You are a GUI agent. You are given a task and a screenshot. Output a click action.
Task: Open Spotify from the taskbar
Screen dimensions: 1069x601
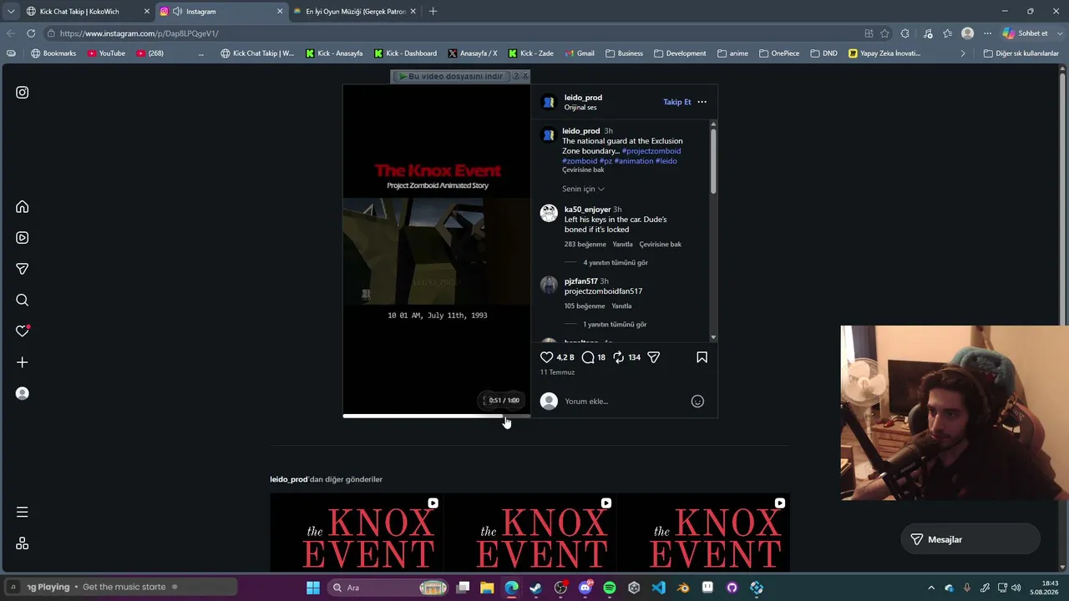tap(610, 588)
